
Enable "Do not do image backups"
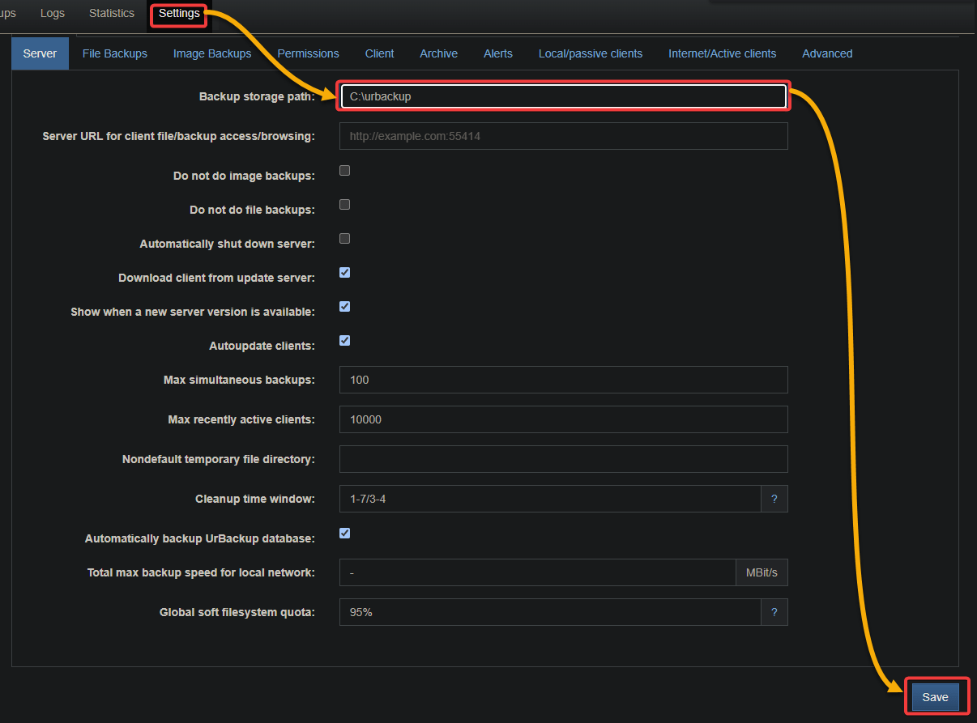pyautogui.click(x=344, y=170)
